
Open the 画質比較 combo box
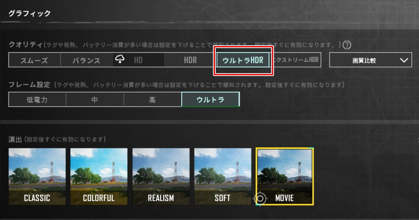[371, 60]
